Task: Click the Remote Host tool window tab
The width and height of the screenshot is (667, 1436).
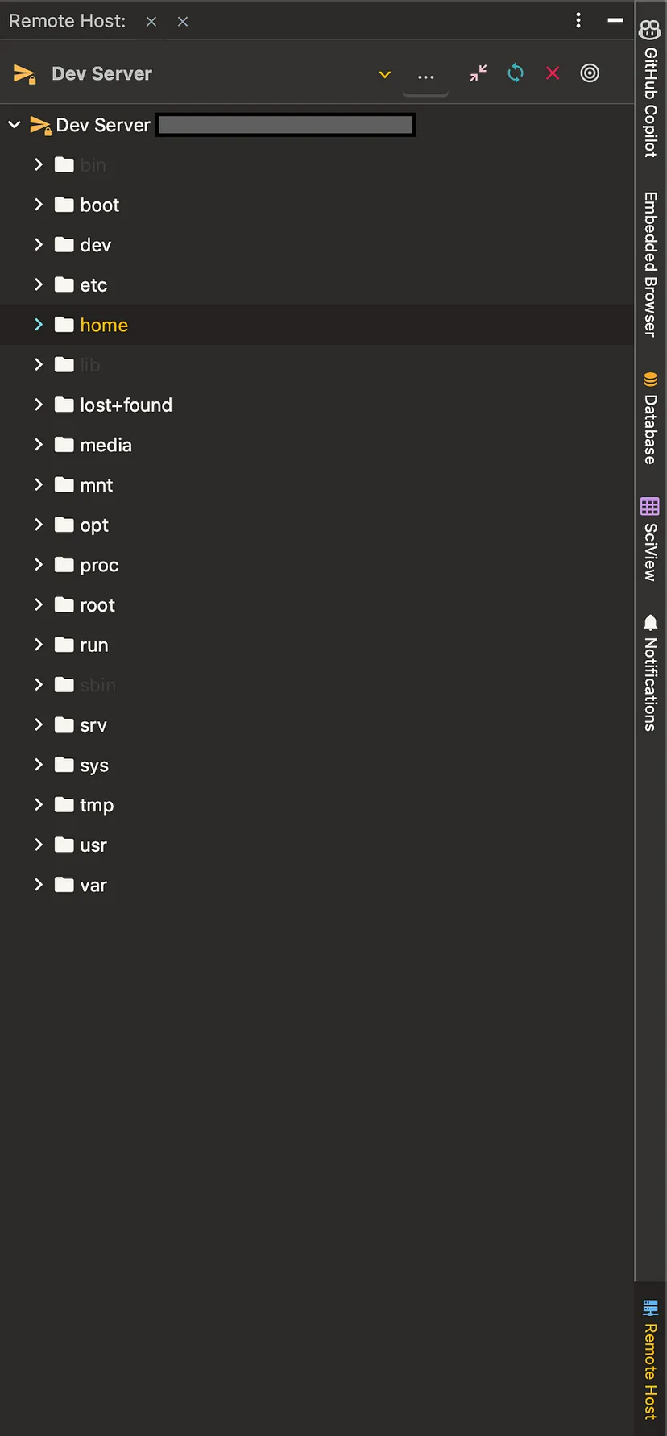Action: (650, 1359)
